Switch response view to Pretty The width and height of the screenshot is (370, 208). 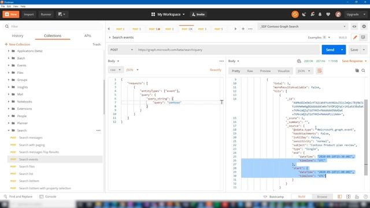[236, 71]
